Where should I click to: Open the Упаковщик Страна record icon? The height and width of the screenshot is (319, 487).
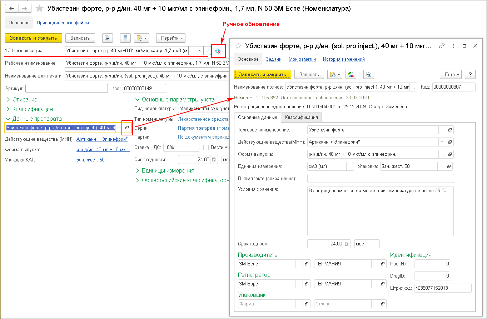[x=383, y=304]
